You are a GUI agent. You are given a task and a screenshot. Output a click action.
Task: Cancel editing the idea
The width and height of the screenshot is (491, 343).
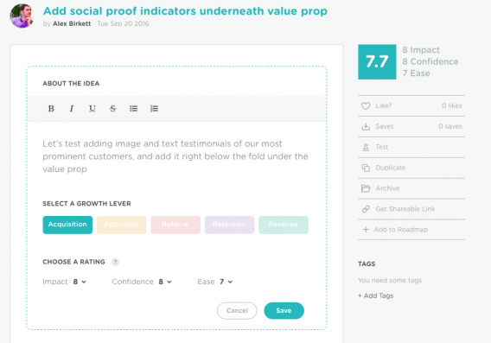237,311
